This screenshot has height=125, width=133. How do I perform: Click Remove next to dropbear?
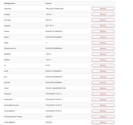click(x=103, y=26)
